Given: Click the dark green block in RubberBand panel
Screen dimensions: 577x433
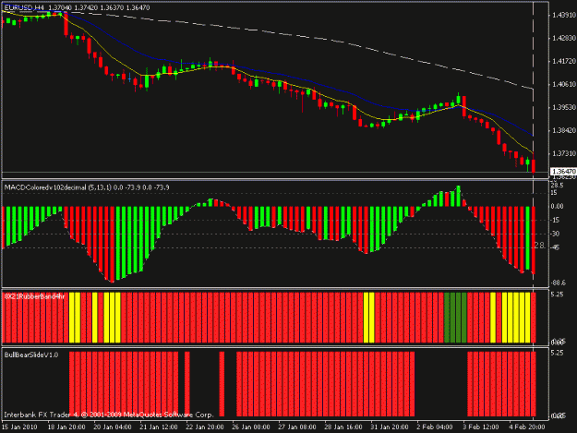Looking at the screenshot, I should pos(455,318).
